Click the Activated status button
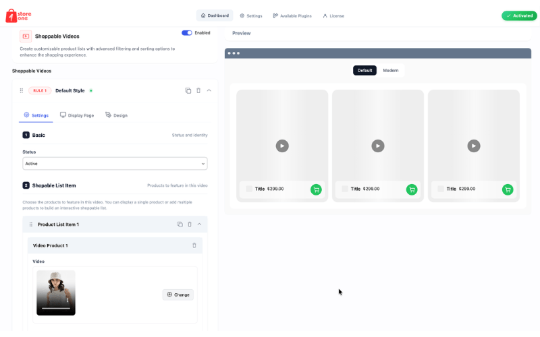This screenshot has height=337, width=540. point(519,16)
